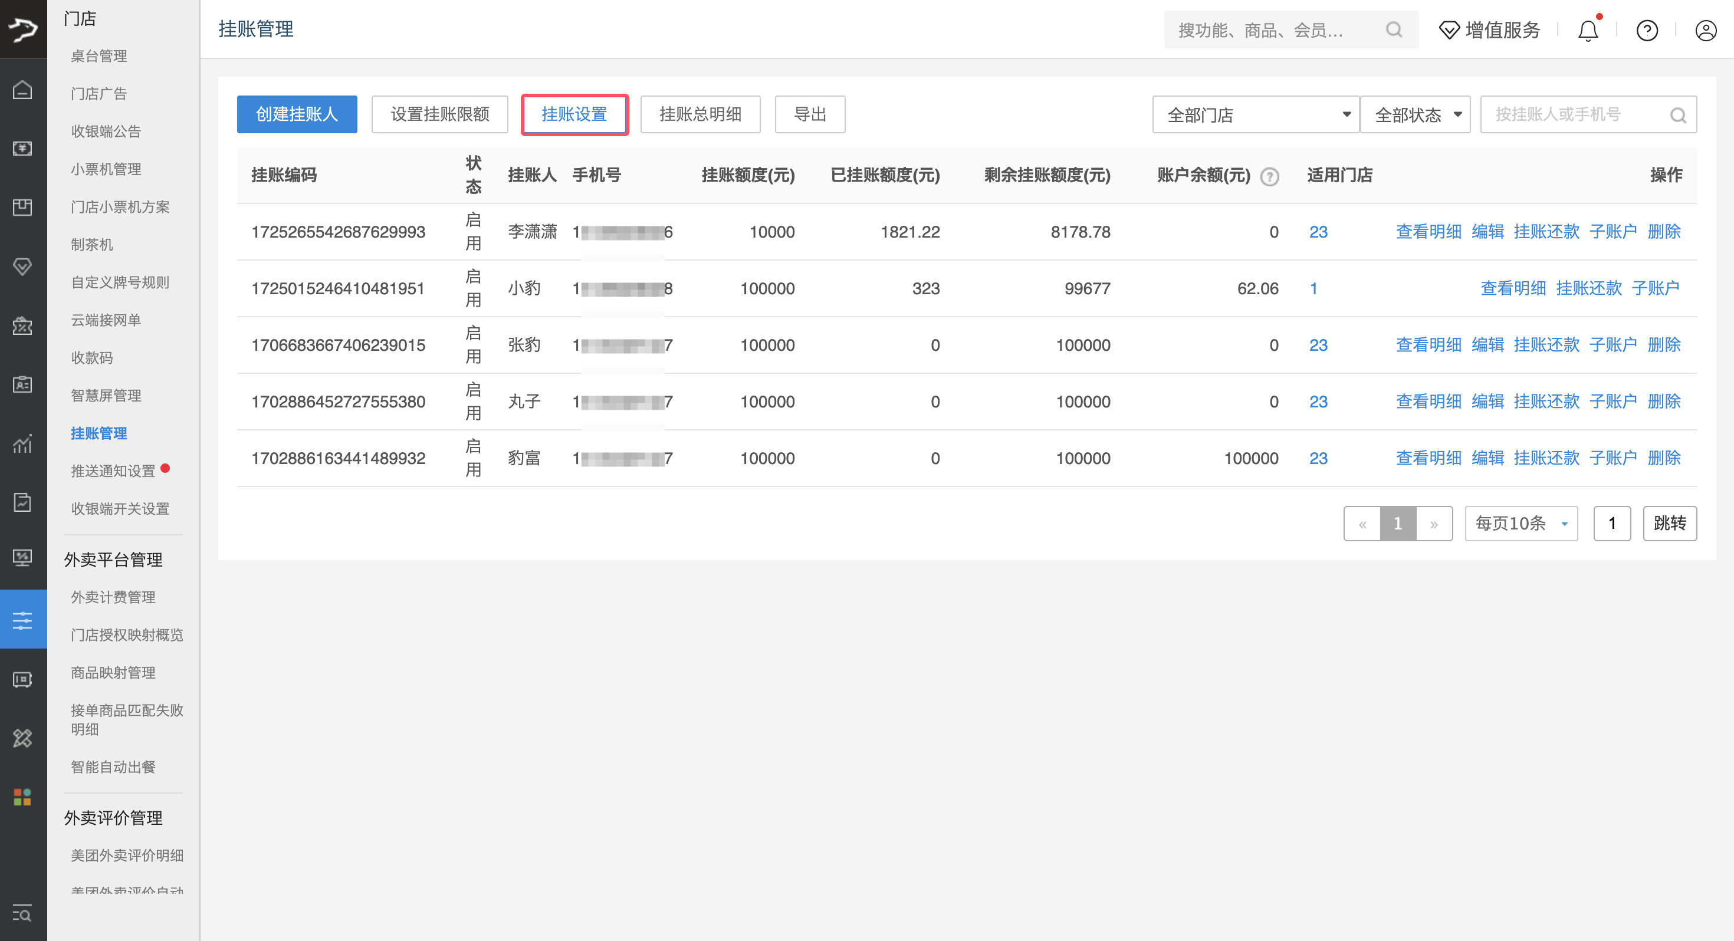1734x941 pixels.
Task: Expand the 每页10条 page size dropdown
Action: (1520, 523)
